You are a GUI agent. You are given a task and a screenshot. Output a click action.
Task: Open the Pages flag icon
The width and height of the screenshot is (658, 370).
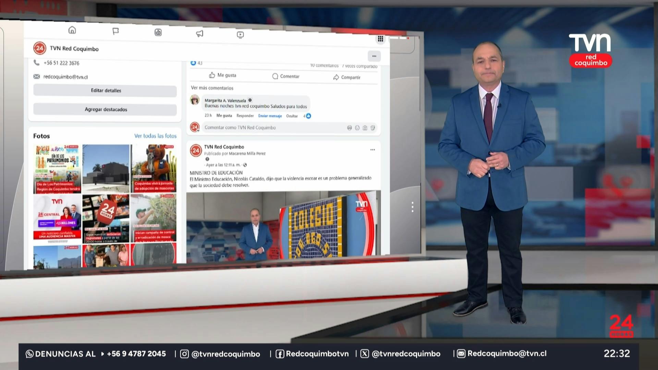pyautogui.click(x=115, y=31)
